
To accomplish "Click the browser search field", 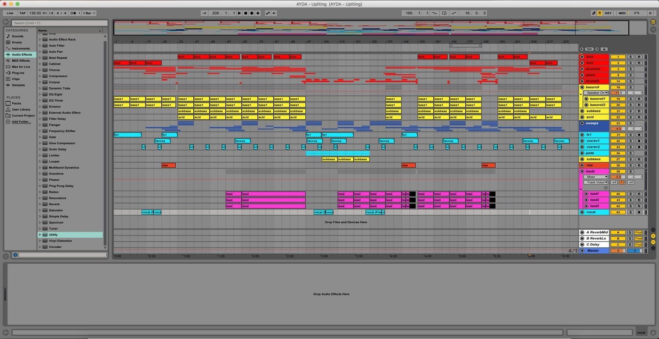I will click(59, 23).
